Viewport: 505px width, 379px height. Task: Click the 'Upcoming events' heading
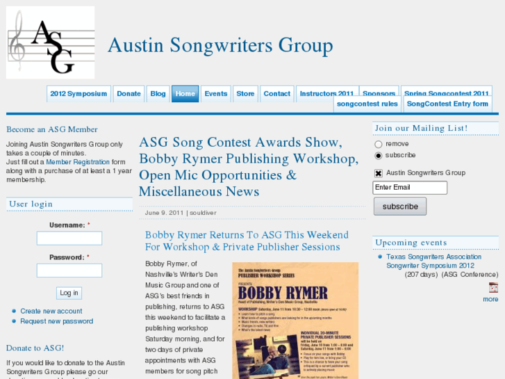(411, 243)
